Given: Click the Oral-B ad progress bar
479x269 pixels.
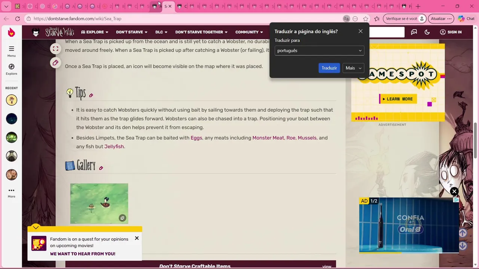Looking at the screenshot, I should [409, 253].
